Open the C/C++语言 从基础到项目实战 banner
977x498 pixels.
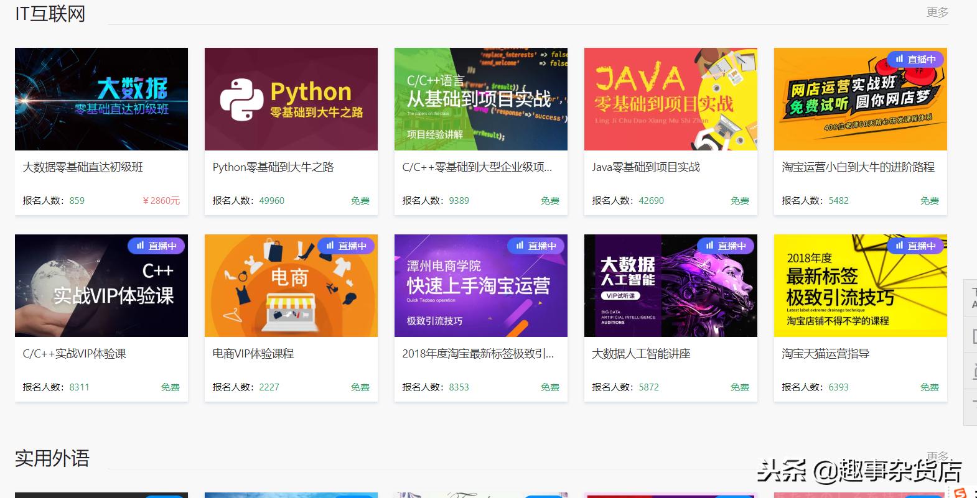pos(481,99)
